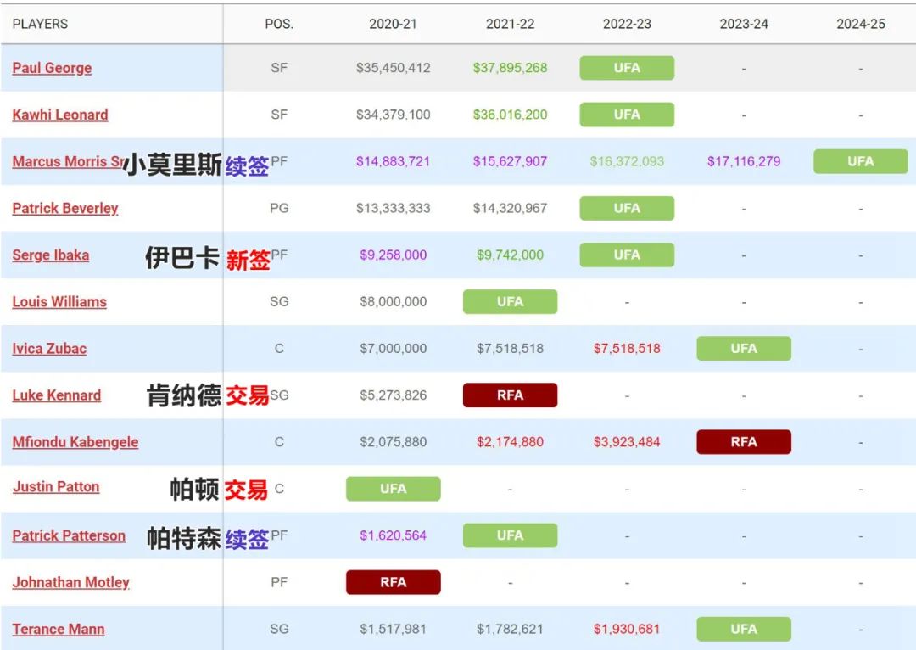
Task: Open the Luke Kennard link
Action: pos(57,395)
